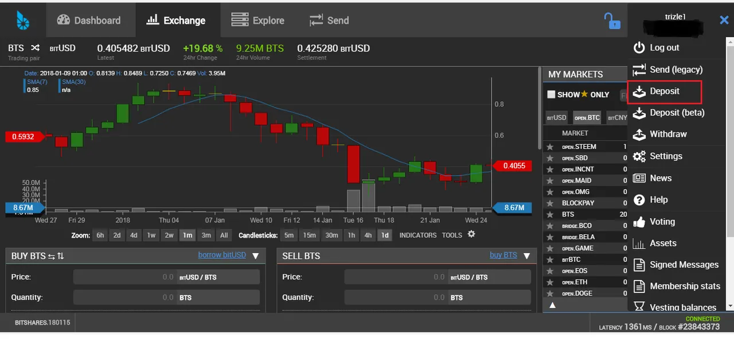Click horizontal swap arrows beside BUY BTS
Viewport: 734px width, 351px height.
[50, 256]
